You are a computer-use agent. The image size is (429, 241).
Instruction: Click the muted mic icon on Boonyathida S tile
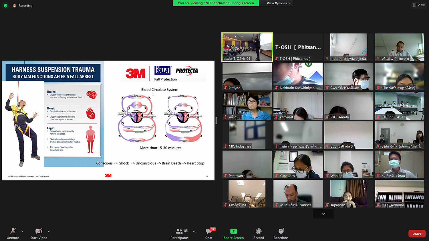[327, 146]
